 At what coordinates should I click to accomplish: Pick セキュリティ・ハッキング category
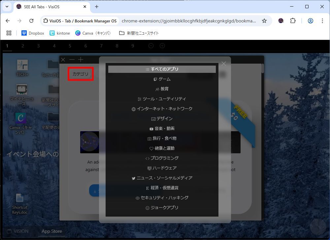(162, 197)
